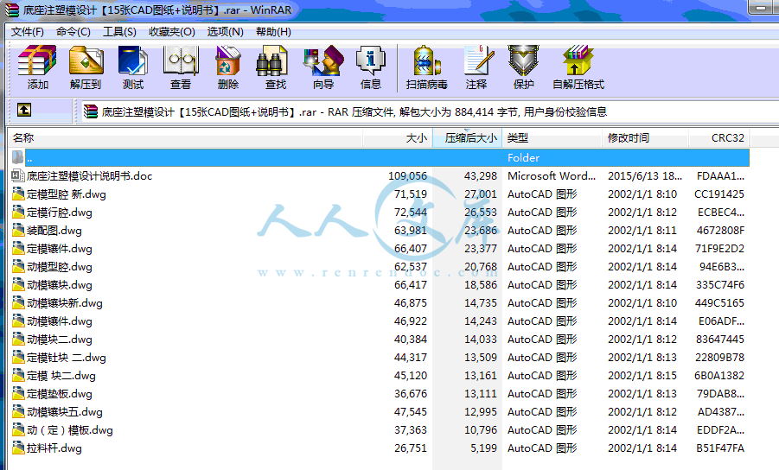Select file 定模行腔.dwg
This screenshot has width=779, height=470.
point(60,213)
